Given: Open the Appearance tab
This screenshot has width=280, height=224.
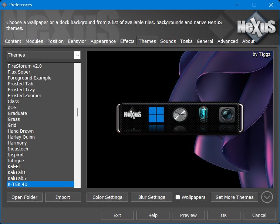Looking at the screenshot, I should [103, 41].
